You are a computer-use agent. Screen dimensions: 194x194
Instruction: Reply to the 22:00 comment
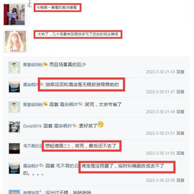(180, 180)
